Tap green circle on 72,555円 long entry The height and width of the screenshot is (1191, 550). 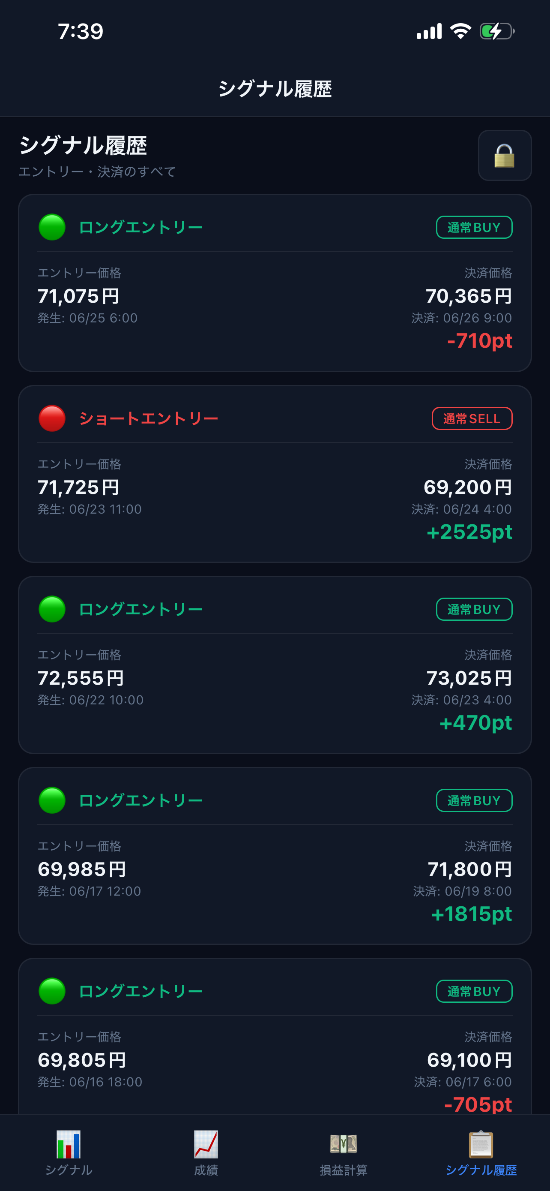pos(52,609)
